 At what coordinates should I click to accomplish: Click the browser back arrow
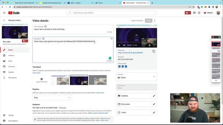2,7
